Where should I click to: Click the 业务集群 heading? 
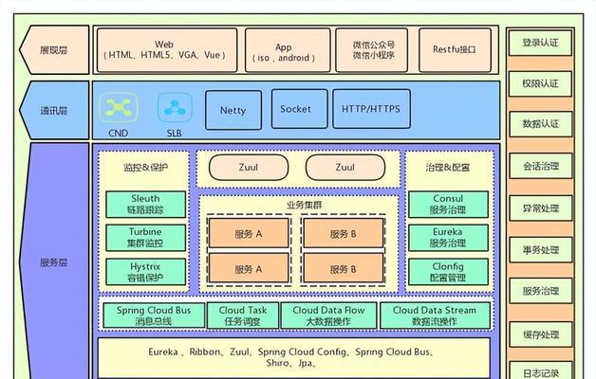pos(304,205)
